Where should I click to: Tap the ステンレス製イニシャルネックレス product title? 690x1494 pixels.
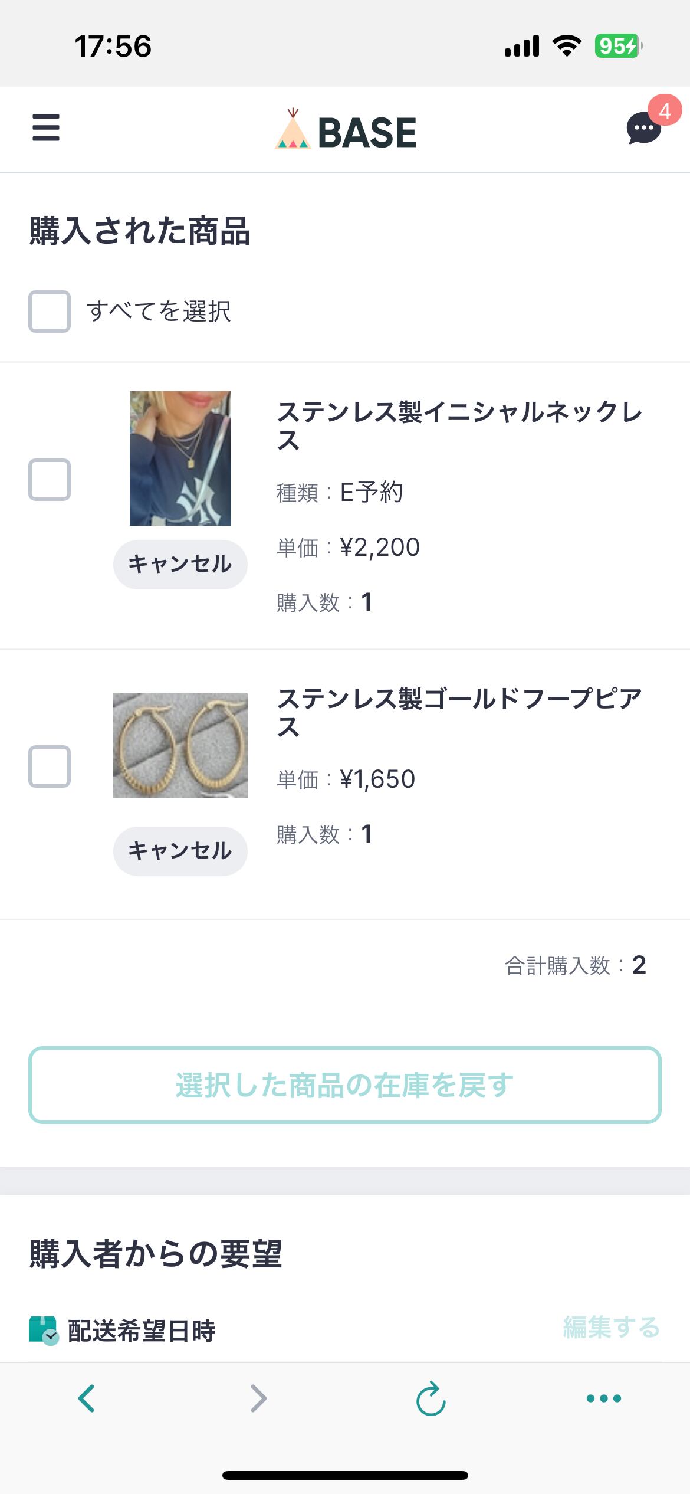pos(459,425)
